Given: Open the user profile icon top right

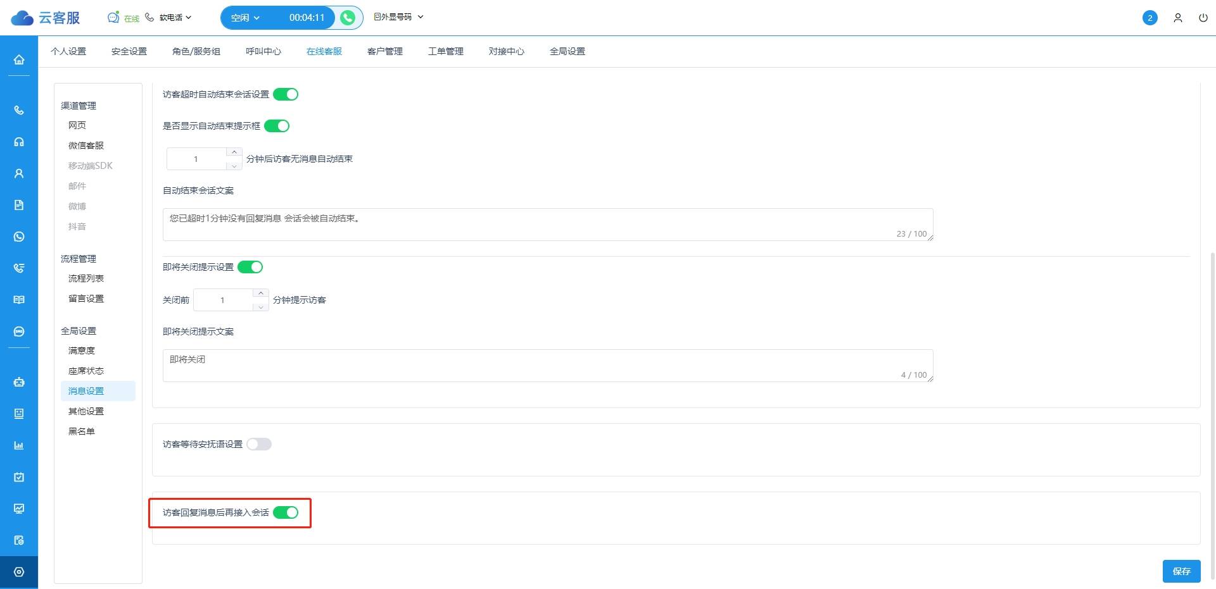Looking at the screenshot, I should click(x=1178, y=18).
